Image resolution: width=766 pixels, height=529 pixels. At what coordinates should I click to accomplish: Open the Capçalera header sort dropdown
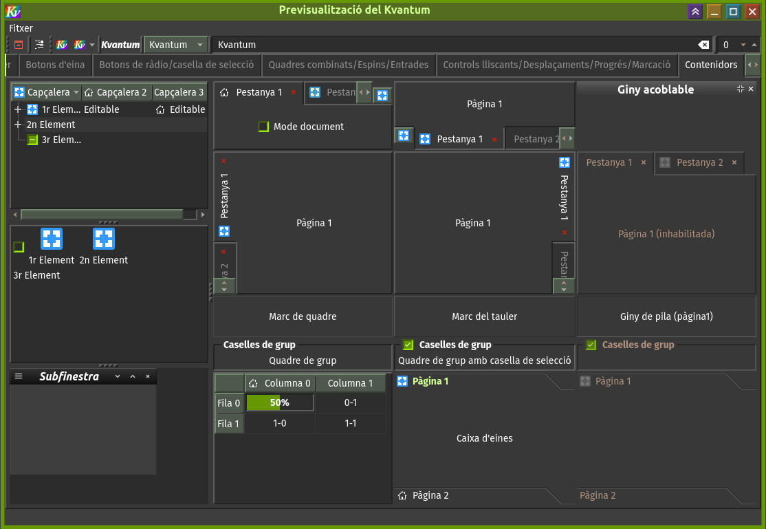click(x=76, y=92)
